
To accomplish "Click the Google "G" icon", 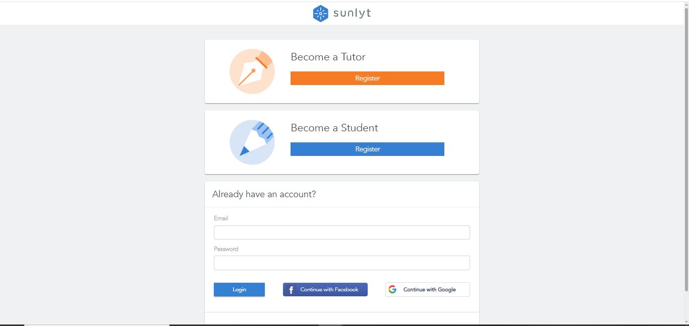I will pyautogui.click(x=393, y=289).
